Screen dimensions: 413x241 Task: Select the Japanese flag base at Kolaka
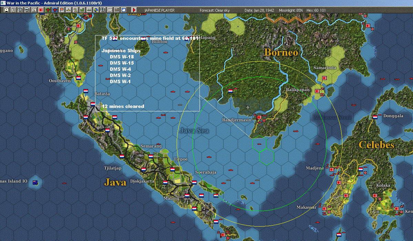[375, 196]
